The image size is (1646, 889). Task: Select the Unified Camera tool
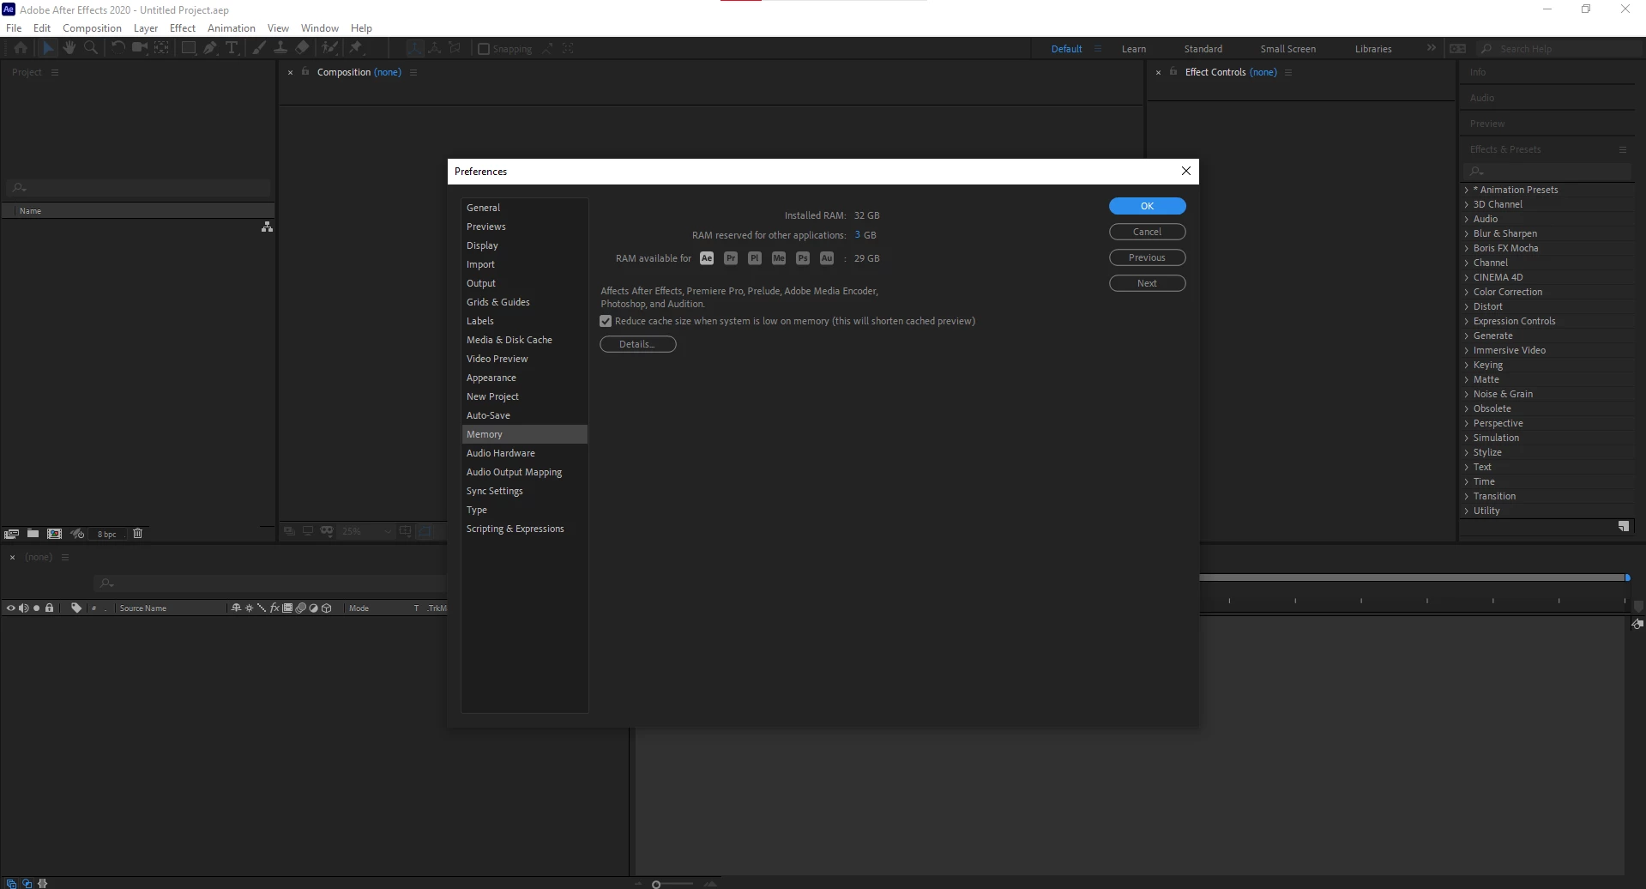pyautogui.click(x=139, y=48)
